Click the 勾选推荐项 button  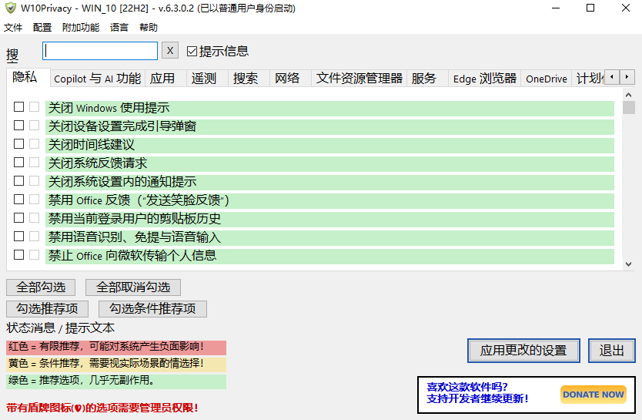click(48, 308)
